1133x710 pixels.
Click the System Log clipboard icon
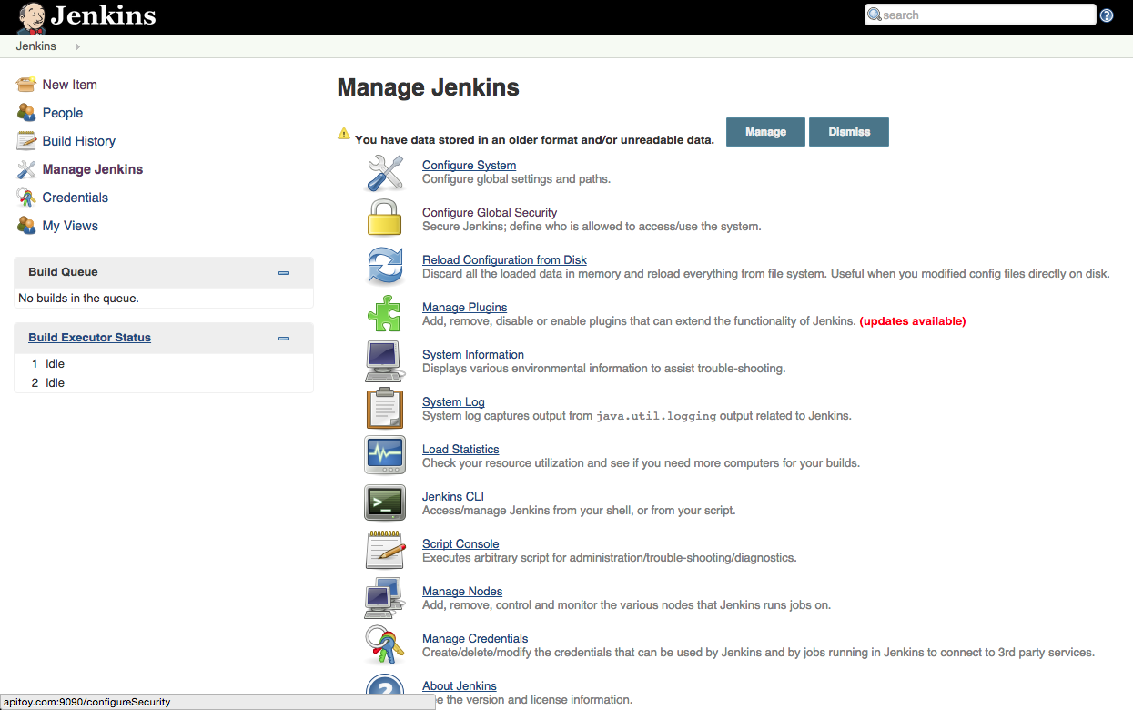tap(384, 409)
